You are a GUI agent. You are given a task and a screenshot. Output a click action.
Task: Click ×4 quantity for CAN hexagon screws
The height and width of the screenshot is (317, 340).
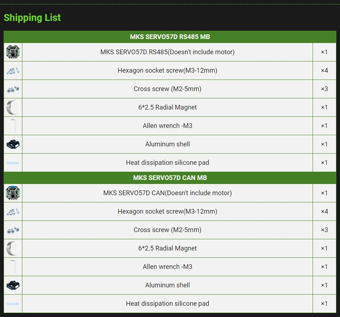324,211
